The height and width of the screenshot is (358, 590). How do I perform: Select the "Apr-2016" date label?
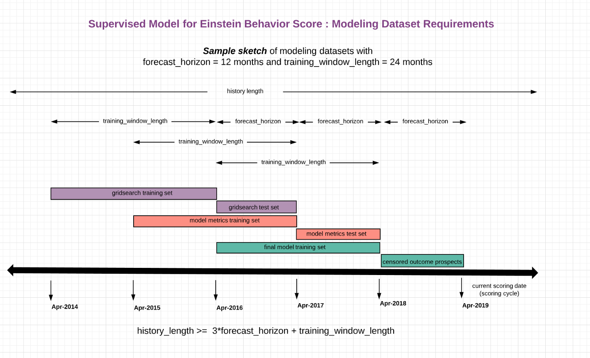[x=230, y=308]
